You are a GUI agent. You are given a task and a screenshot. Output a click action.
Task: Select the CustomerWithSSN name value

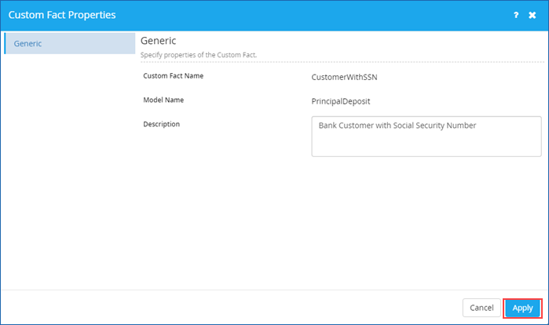click(344, 77)
